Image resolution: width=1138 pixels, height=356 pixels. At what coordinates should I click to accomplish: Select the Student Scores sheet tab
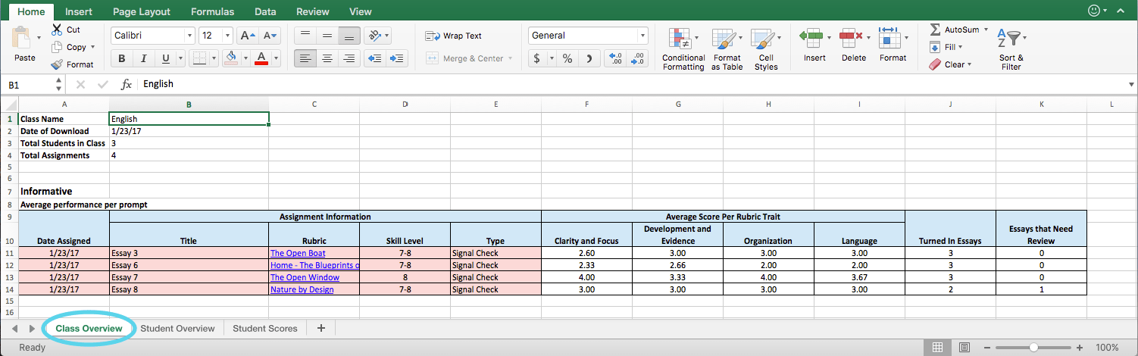click(265, 328)
